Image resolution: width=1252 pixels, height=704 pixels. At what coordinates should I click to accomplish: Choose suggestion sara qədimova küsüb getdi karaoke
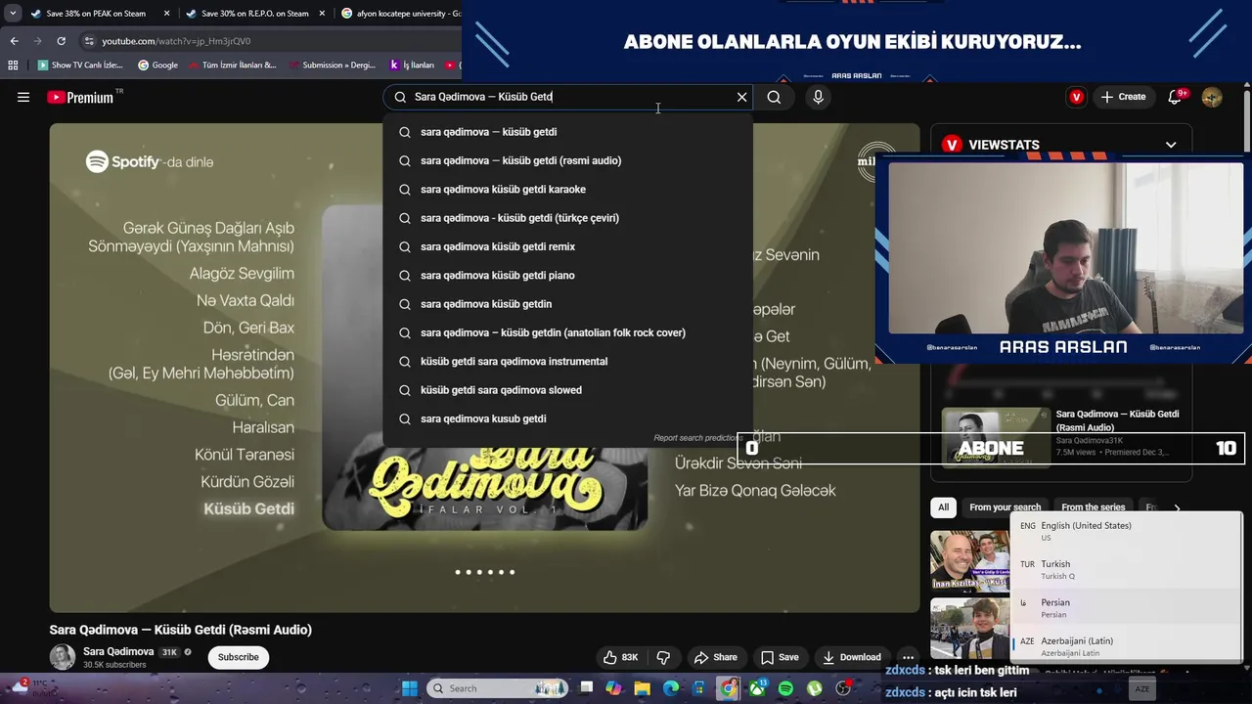click(x=568, y=189)
